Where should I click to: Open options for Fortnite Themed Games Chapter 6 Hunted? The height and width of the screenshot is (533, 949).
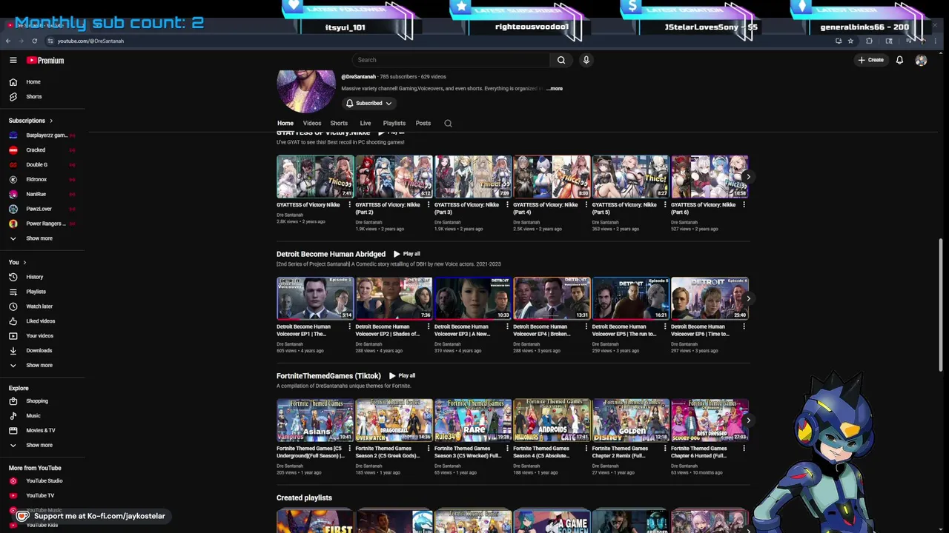[x=744, y=449]
